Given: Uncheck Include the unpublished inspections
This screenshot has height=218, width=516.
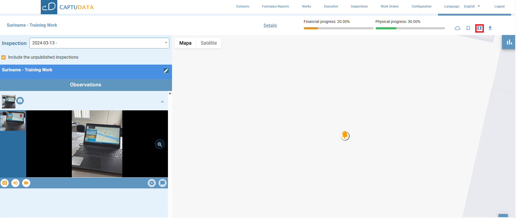Looking at the screenshot, I should pos(4,57).
